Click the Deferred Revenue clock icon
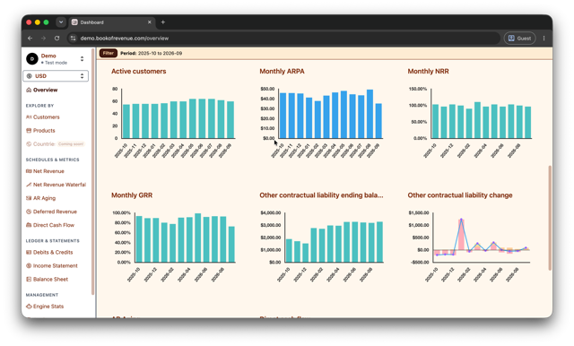 29,212
